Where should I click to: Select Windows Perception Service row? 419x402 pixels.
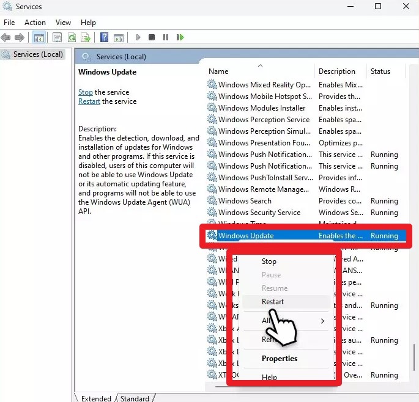[x=306, y=119]
